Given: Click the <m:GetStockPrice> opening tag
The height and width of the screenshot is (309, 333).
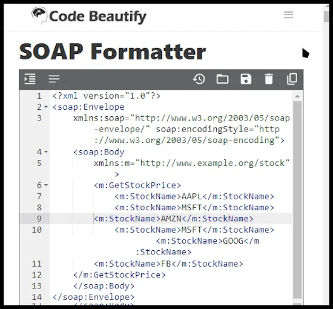Looking at the screenshot, I should (137, 185).
